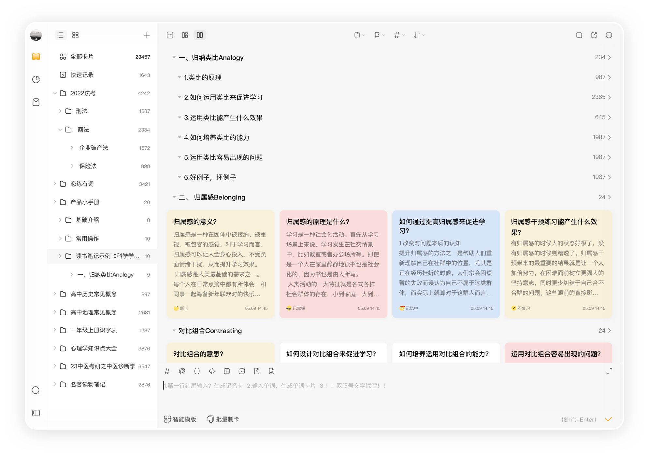Insert parentheses cloze with the ( ) icon
Viewport: 647px width, 453px height.
point(197,371)
